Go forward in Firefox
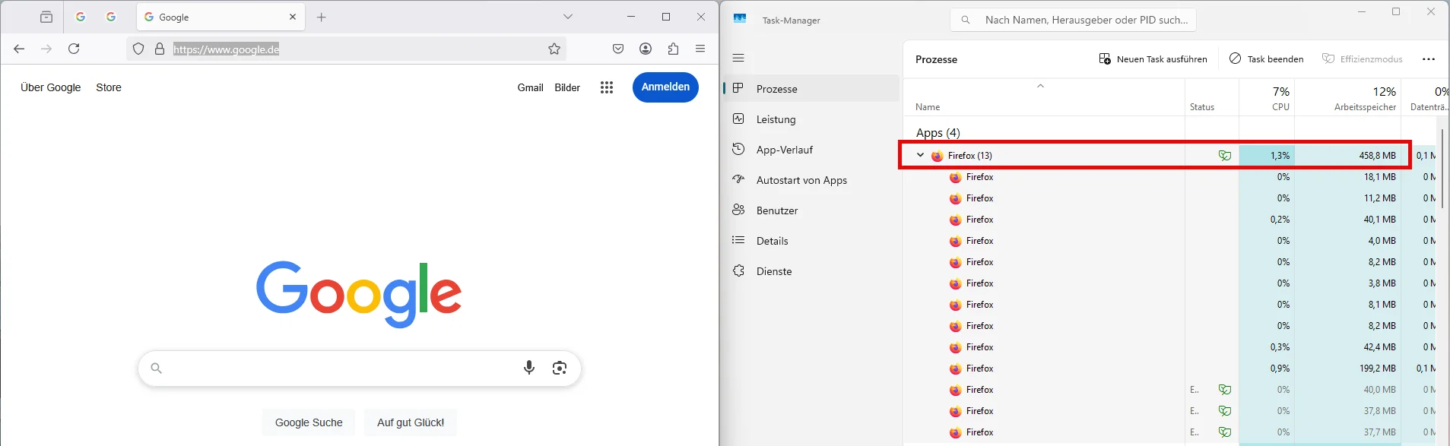 [46, 49]
